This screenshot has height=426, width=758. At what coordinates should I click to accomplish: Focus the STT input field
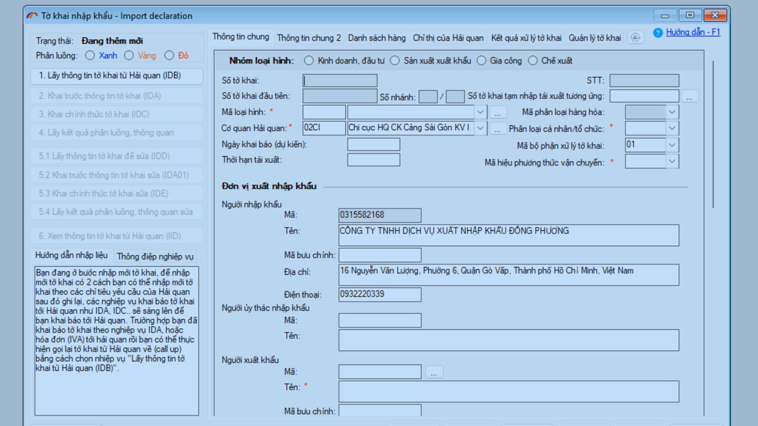644,80
